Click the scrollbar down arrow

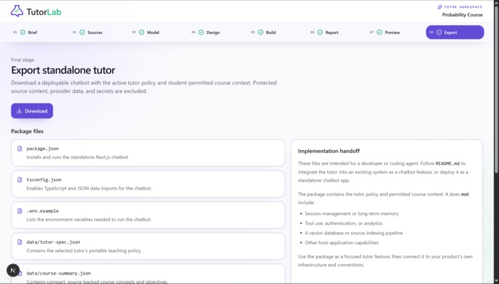[496, 282]
